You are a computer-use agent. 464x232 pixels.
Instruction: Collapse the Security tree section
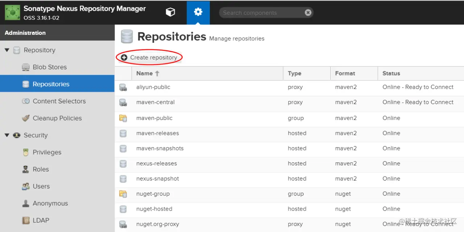tap(7, 135)
